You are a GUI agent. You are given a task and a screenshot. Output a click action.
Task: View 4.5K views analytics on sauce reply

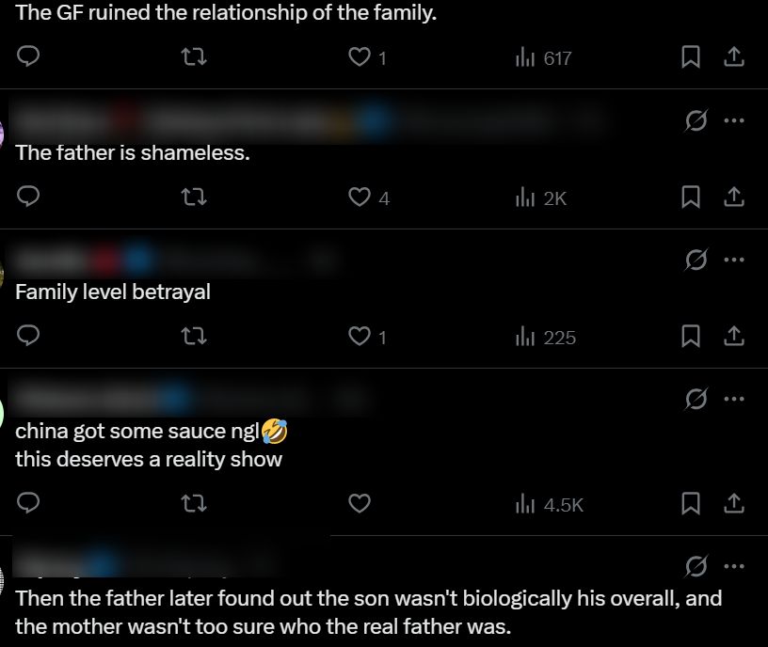550,505
